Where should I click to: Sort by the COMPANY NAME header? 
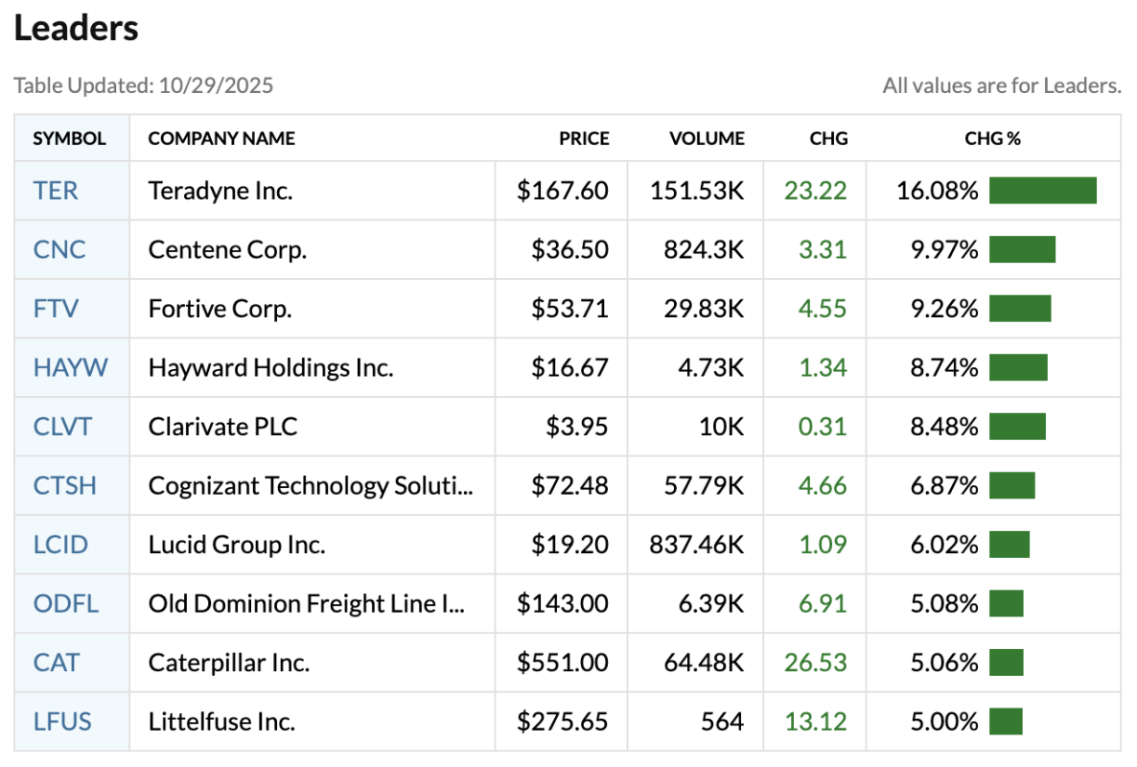[x=221, y=139]
